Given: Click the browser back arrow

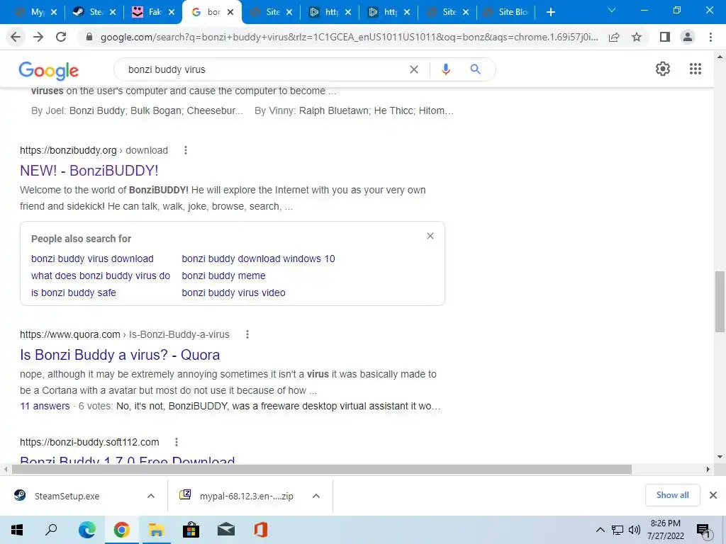Looking at the screenshot, I should [x=16, y=37].
